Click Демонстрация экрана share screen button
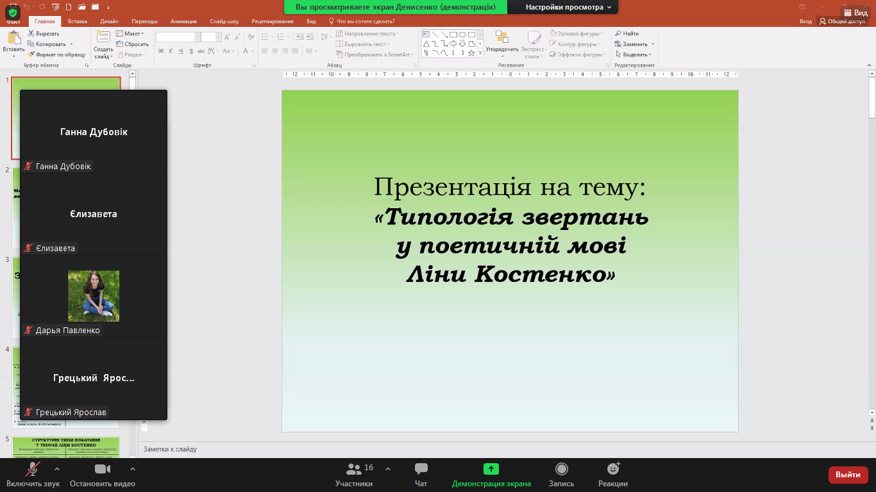The height and width of the screenshot is (492, 876). click(491, 475)
